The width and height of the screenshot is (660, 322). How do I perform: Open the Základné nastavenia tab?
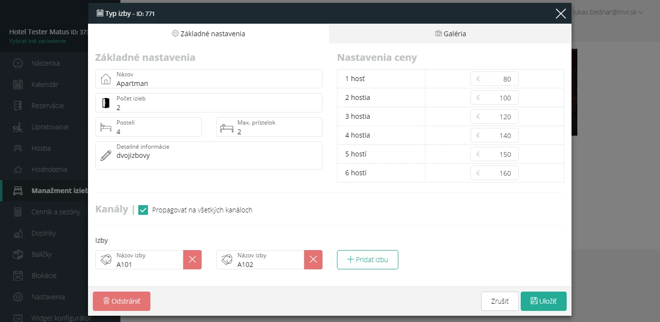(209, 34)
